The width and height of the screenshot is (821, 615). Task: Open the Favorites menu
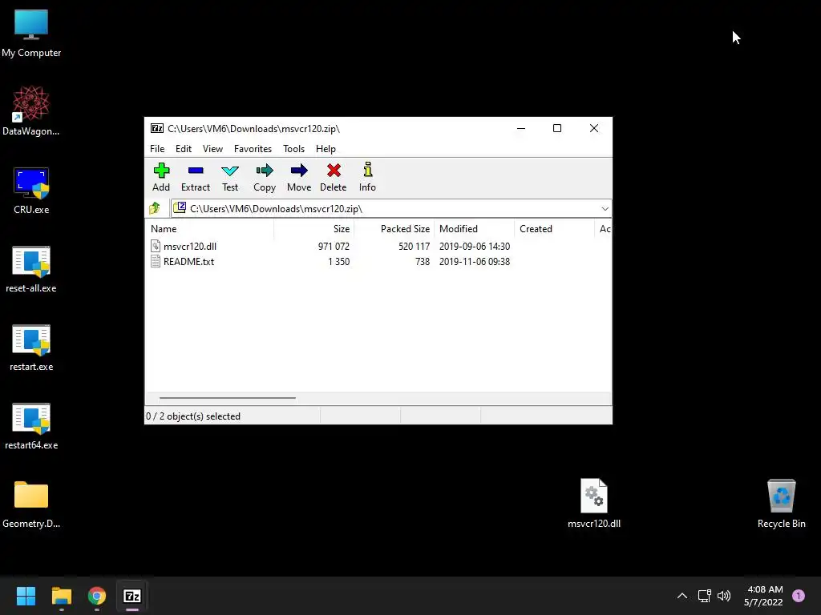coord(253,148)
